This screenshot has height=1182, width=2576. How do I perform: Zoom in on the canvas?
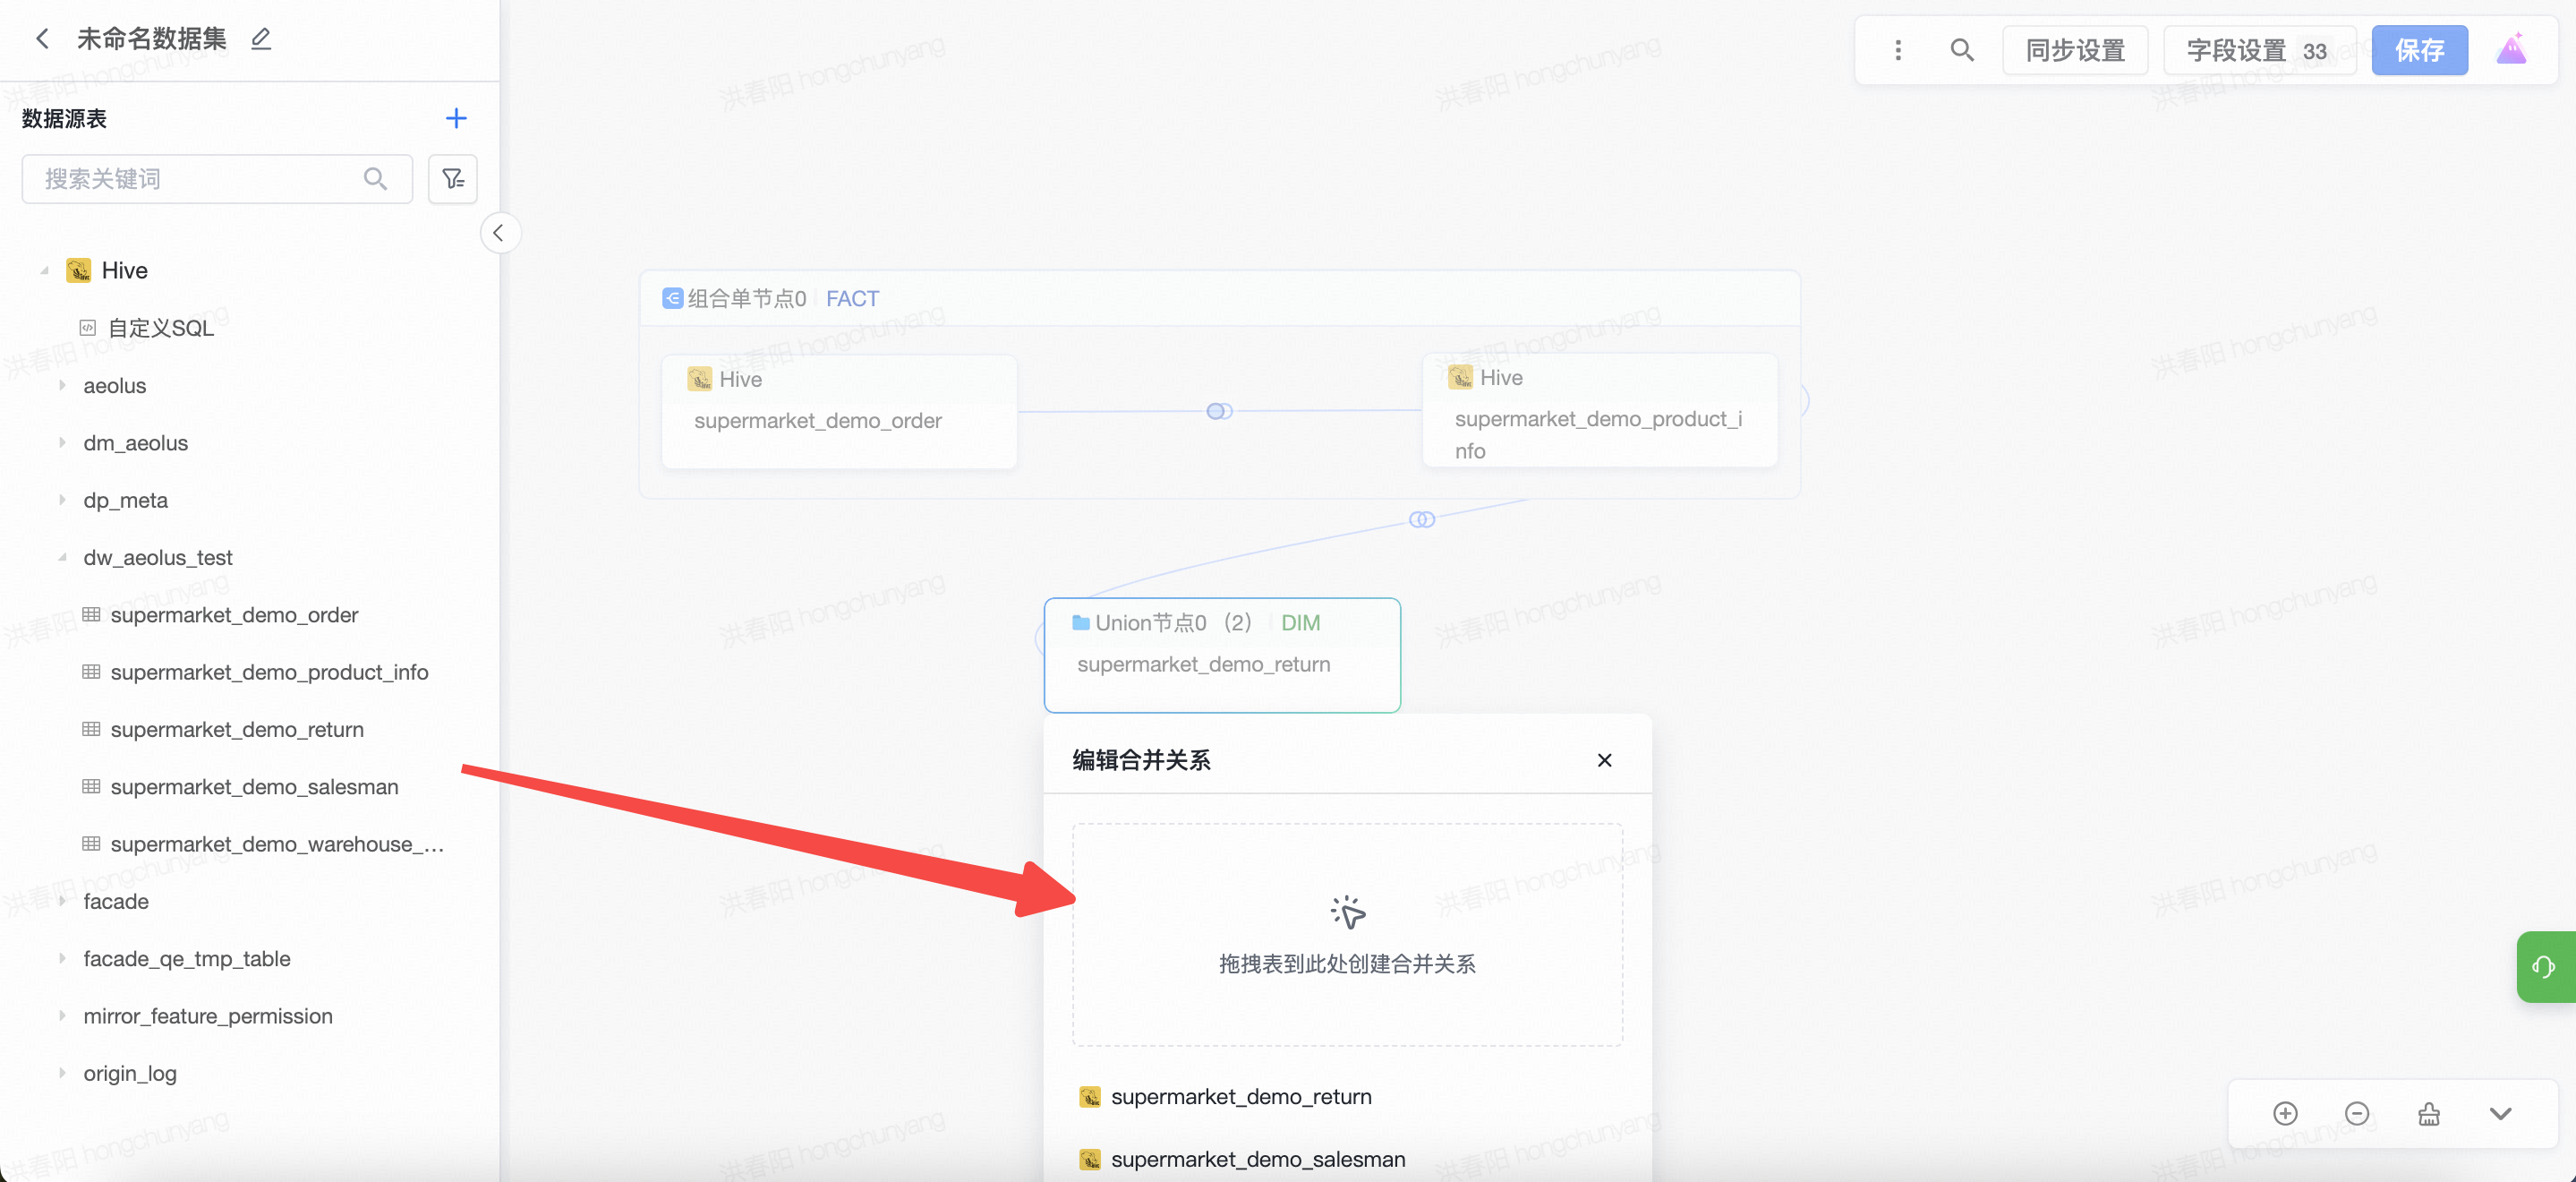(x=2285, y=1114)
